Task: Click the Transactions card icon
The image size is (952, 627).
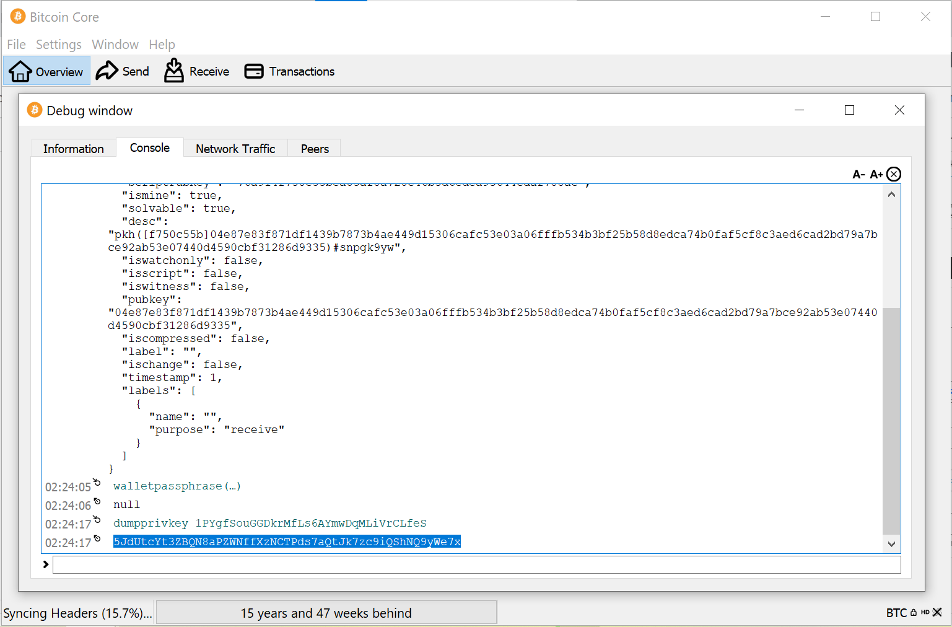Action: point(254,71)
